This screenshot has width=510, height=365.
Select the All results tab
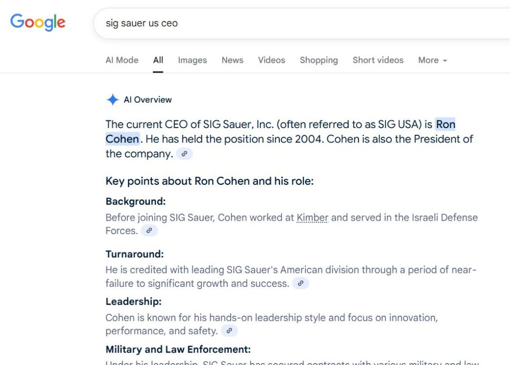158,60
